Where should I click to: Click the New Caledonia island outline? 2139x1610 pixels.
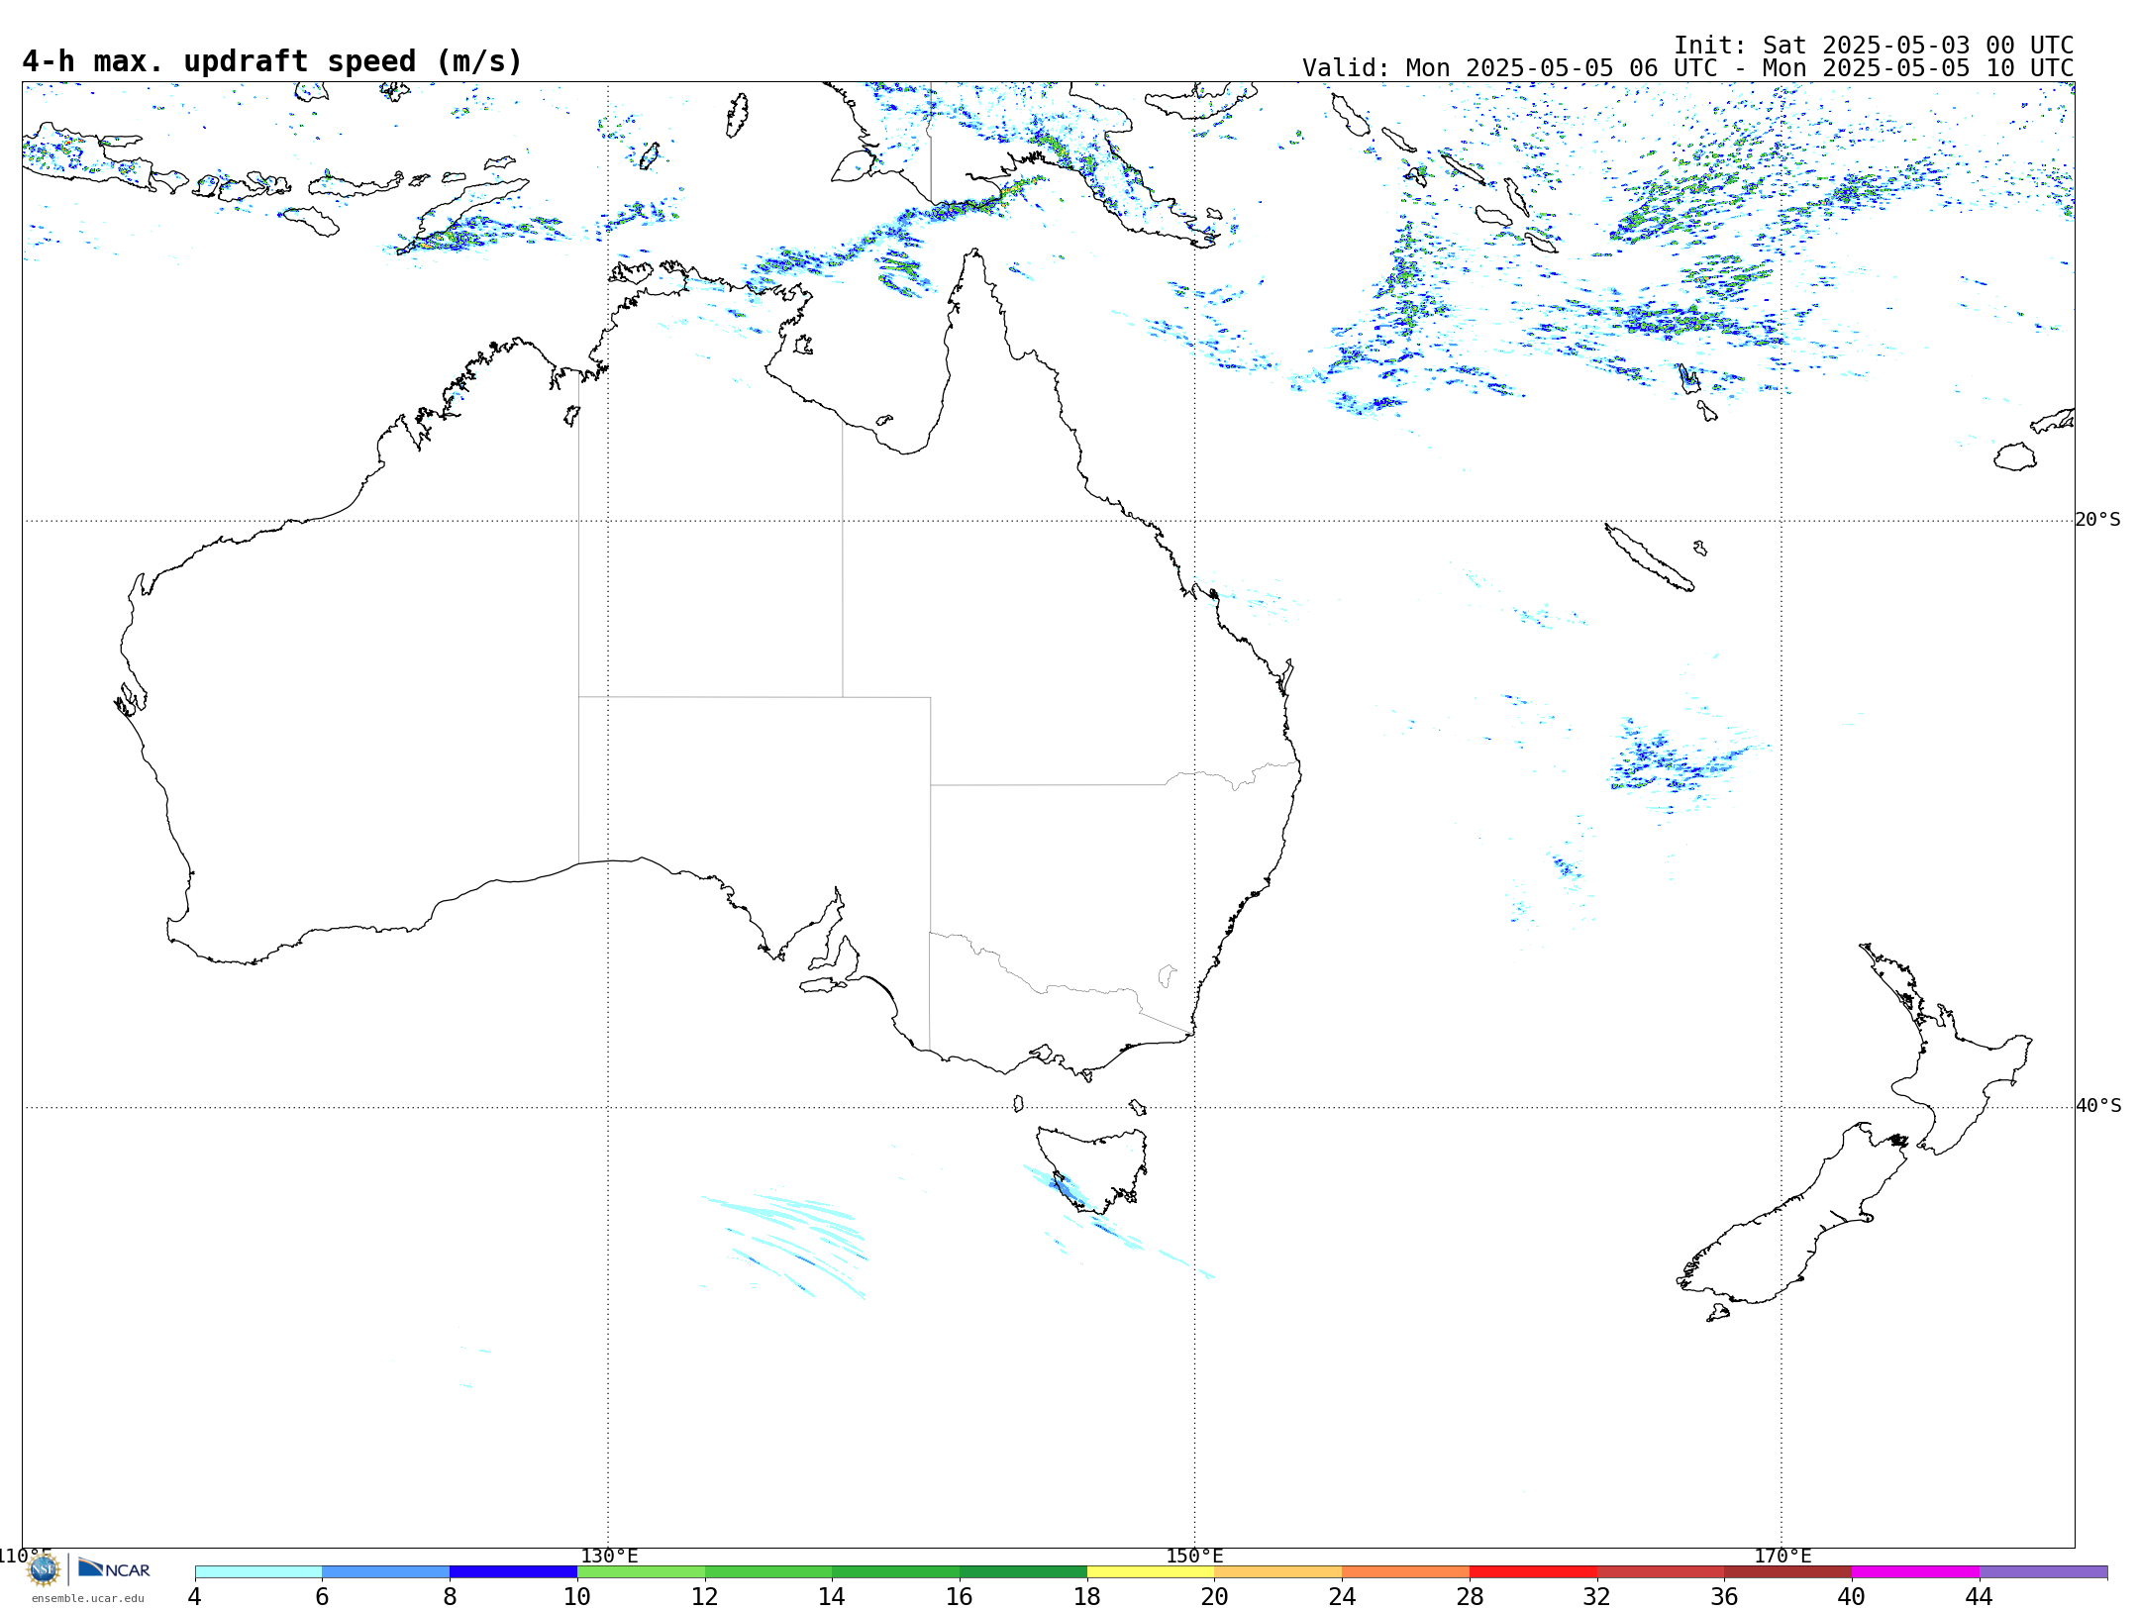tap(1649, 557)
